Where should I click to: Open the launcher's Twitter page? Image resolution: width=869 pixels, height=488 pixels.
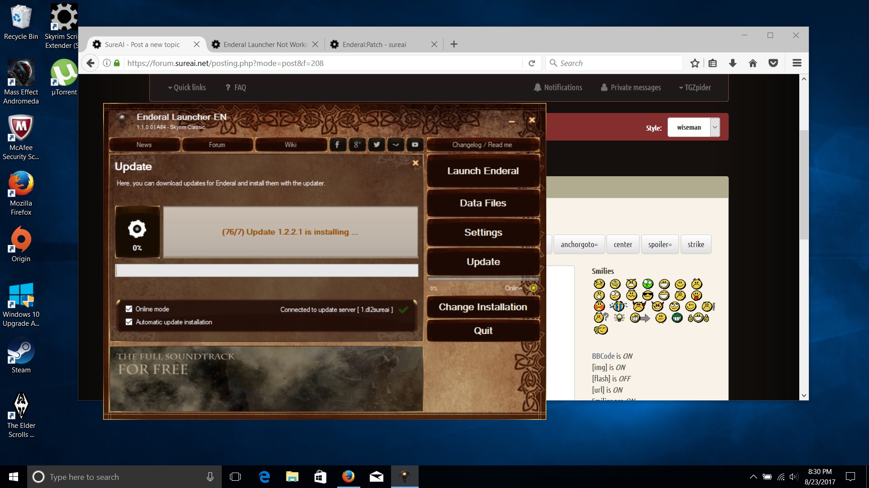coord(376,145)
